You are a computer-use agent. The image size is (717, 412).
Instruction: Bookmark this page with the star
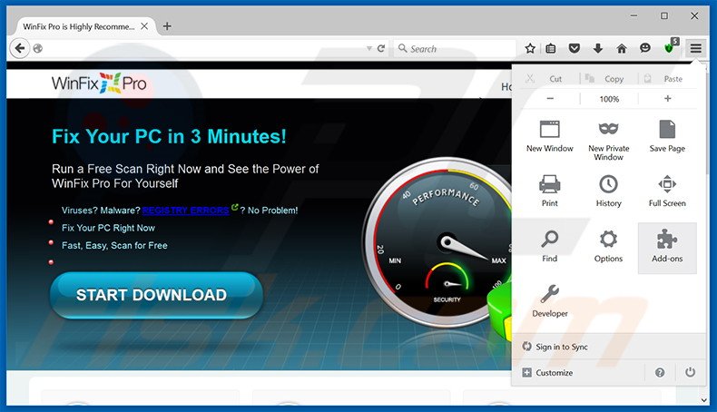(530, 48)
